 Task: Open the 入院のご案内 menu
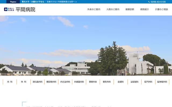tap(113, 9)
